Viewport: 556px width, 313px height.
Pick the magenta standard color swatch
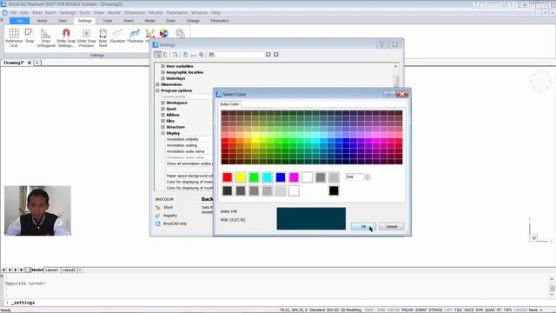pos(294,177)
